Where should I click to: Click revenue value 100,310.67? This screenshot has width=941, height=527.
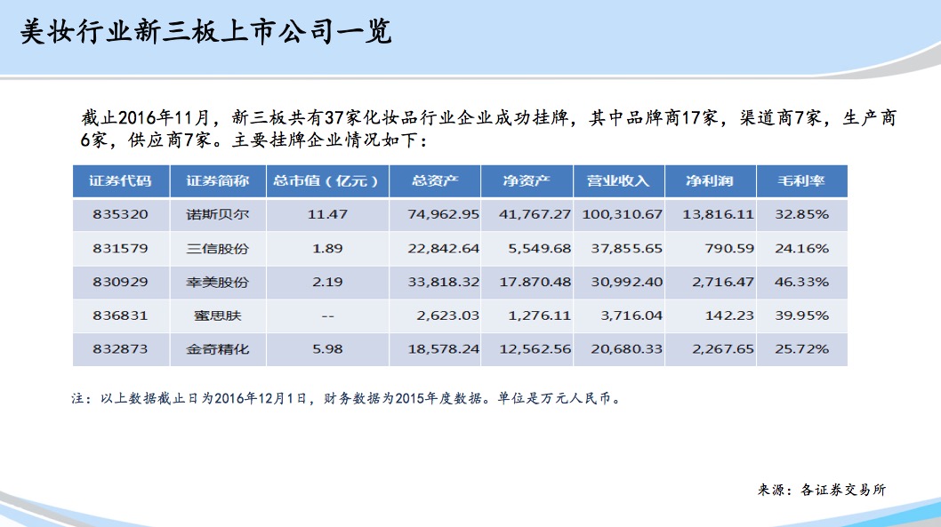pos(623,214)
